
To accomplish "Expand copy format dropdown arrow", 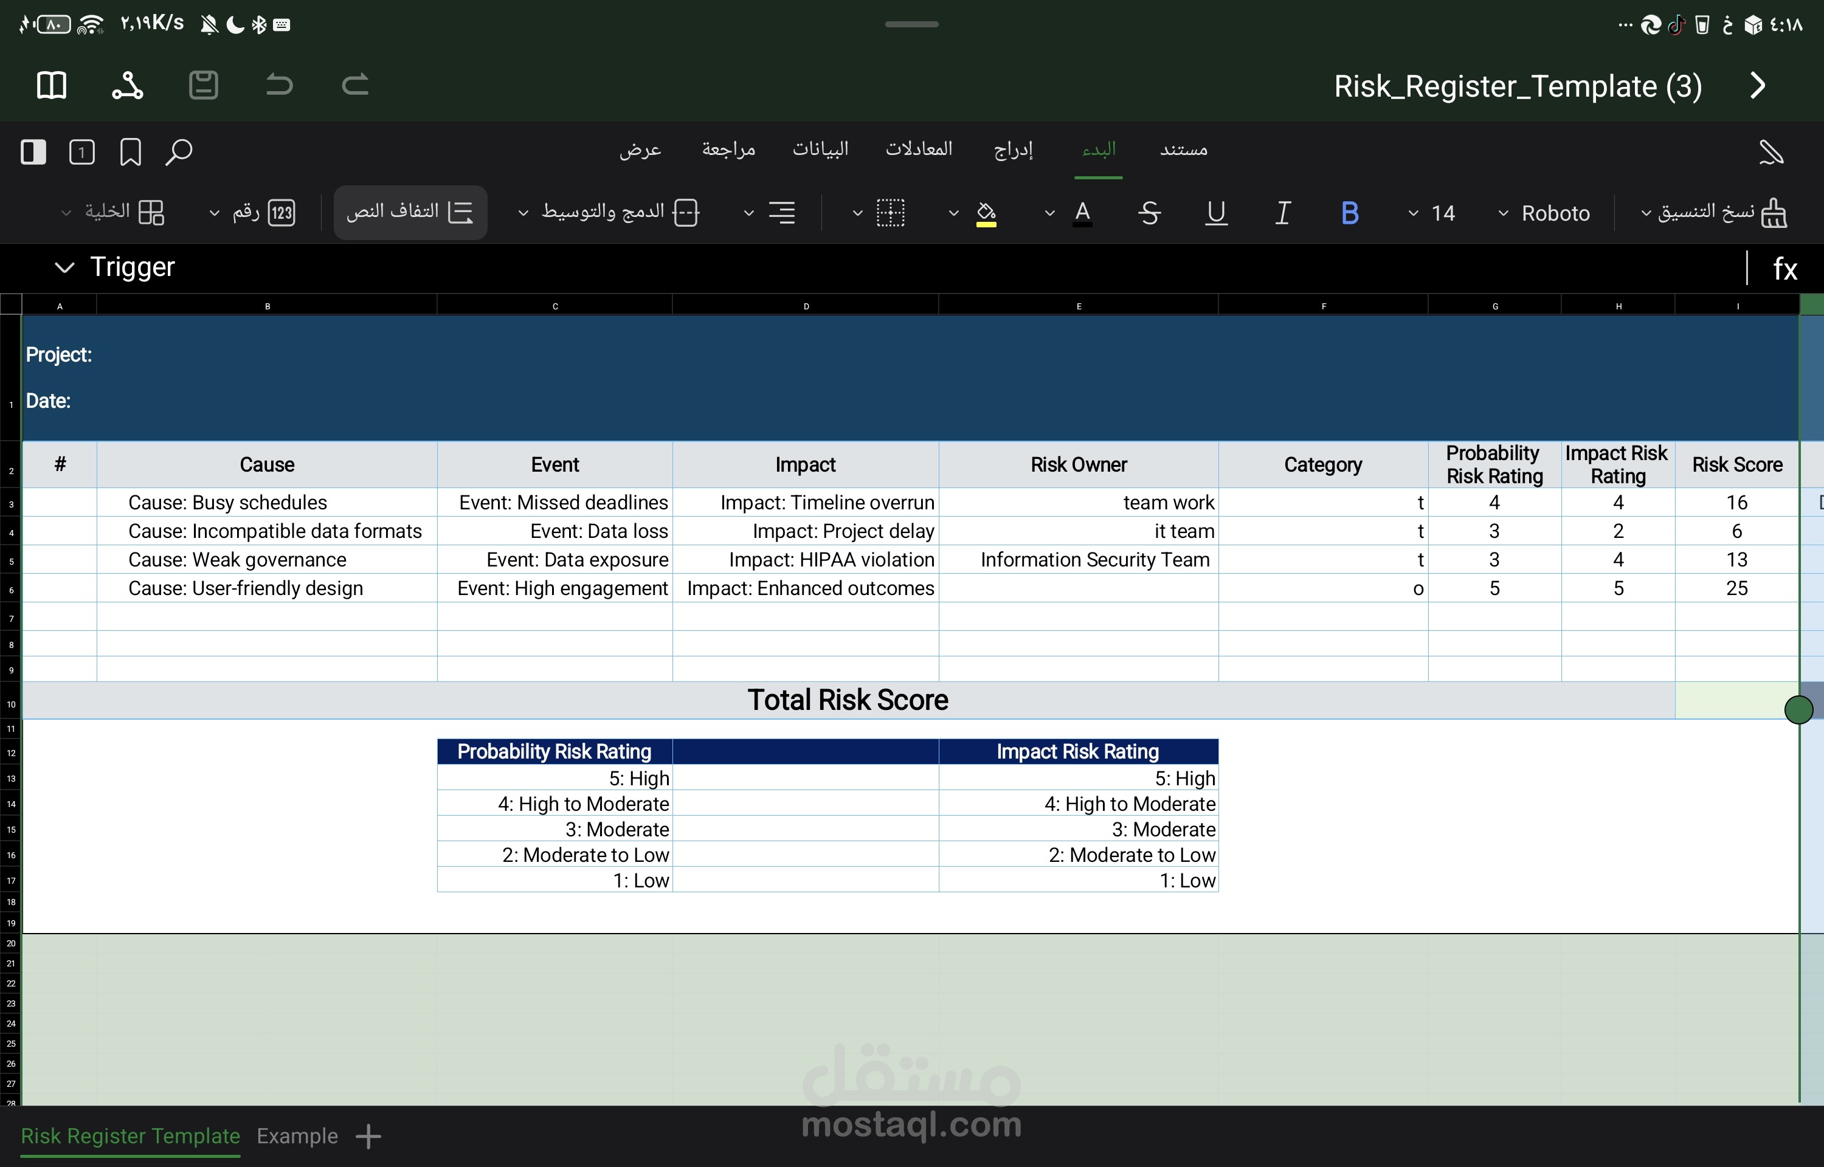I will pos(1646,213).
